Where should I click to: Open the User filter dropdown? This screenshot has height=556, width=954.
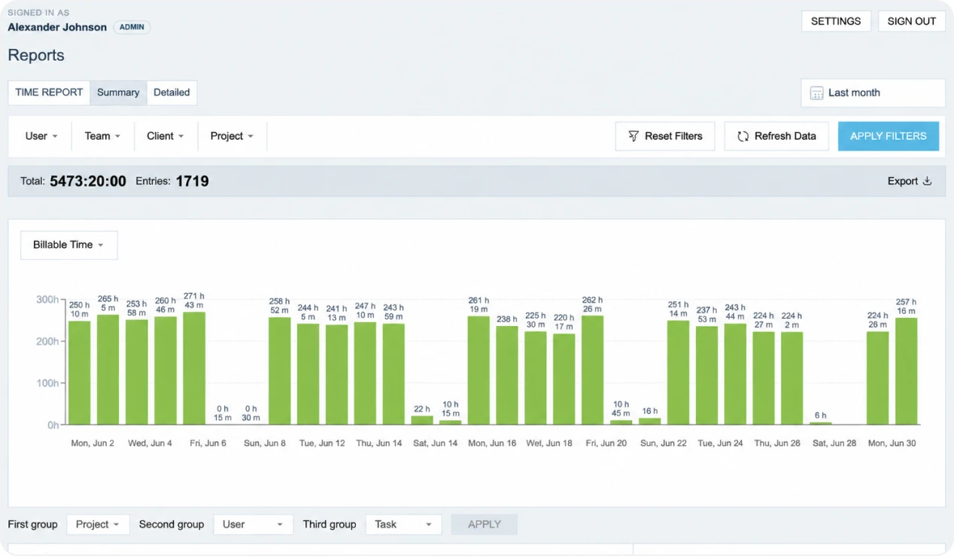pos(41,136)
